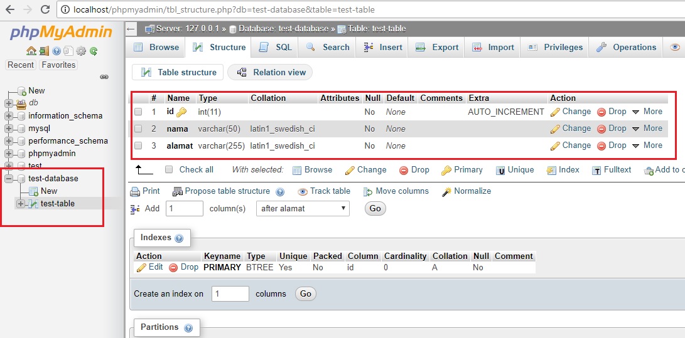The image size is (685, 338).
Task: Click Go to add columns
Action: tap(375, 208)
